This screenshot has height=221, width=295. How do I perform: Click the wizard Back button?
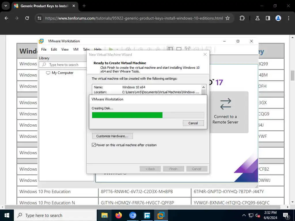(x=150, y=169)
